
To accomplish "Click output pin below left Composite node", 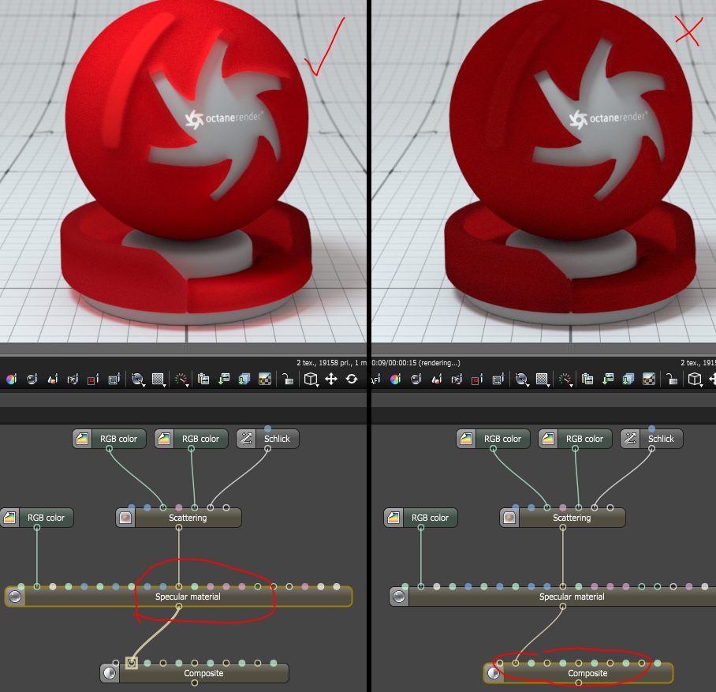I will 195,683.
